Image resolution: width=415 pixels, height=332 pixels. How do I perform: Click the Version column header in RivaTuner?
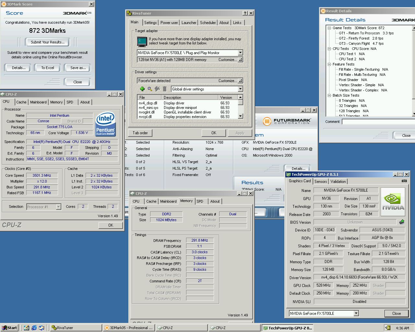tap(228, 97)
